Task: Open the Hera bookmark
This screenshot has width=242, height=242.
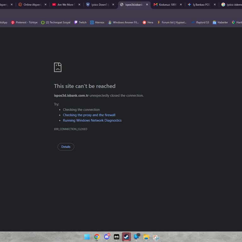Action: pyautogui.click(x=148, y=22)
